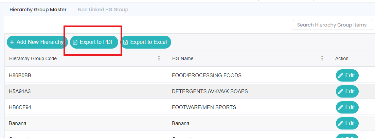Click pencil icon in Banana row

[341, 123]
